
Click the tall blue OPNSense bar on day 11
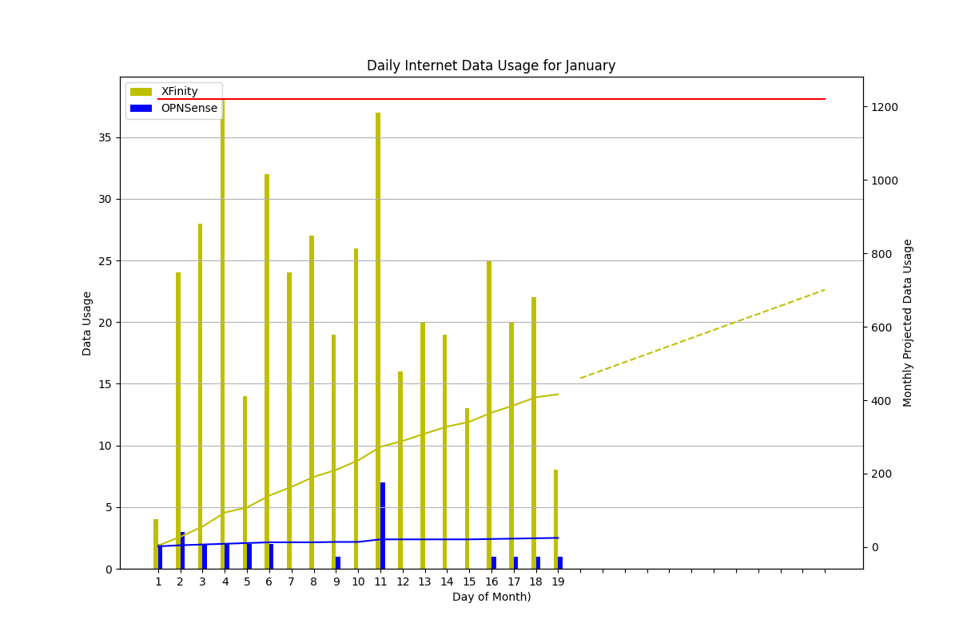[383, 525]
